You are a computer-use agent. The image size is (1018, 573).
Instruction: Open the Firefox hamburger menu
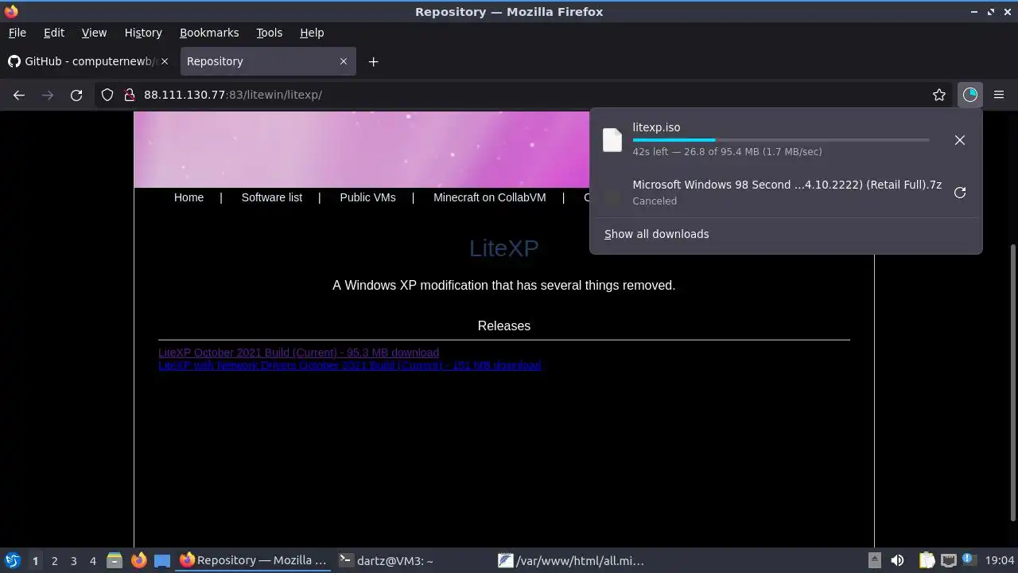(x=999, y=95)
